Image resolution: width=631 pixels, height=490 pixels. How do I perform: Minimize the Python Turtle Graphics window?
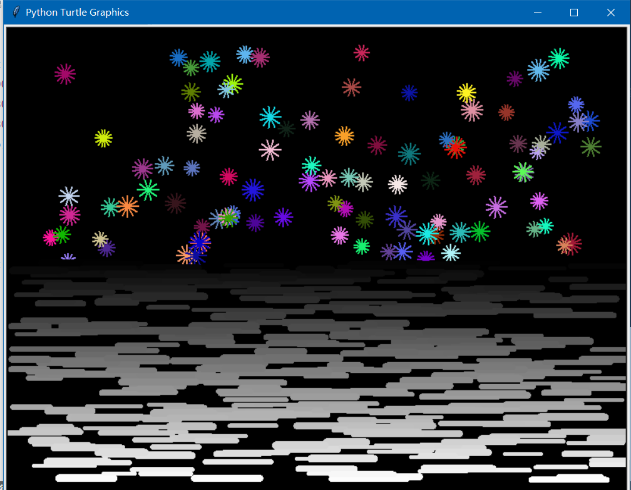point(537,13)
